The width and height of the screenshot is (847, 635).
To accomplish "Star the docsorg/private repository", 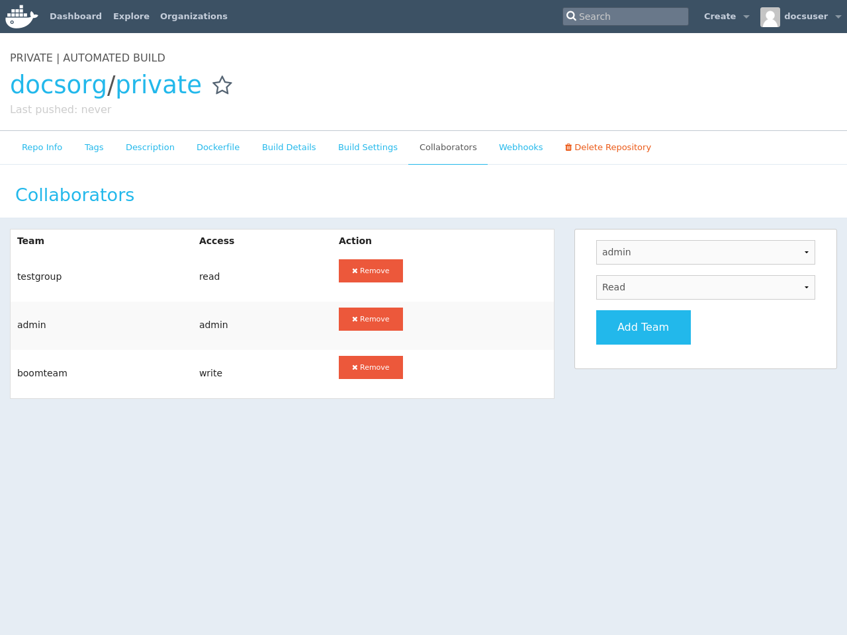I will [222, 85].
